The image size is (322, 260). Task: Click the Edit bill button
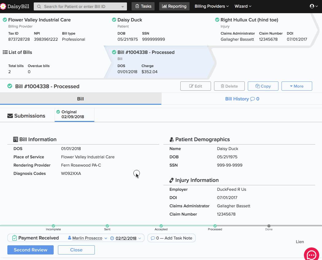click(x=196, y=86)
